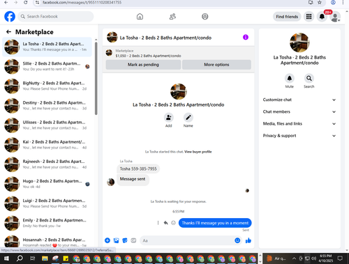349x264 pixels.
Task: Add people to La Tosha chat
Action: (169, 118)
